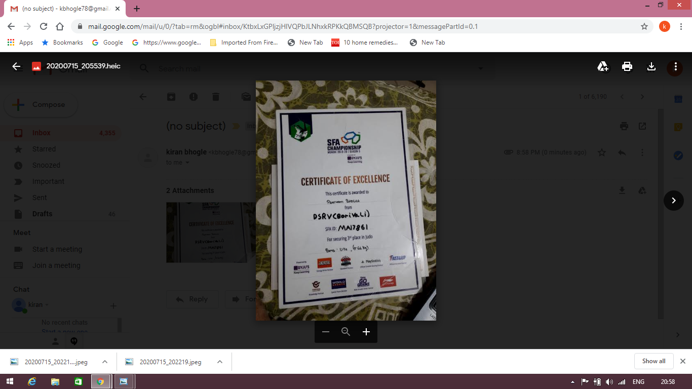Viewport: 692px width, 389px height.
Task: Open the Drafts folder
Action: 42,214
